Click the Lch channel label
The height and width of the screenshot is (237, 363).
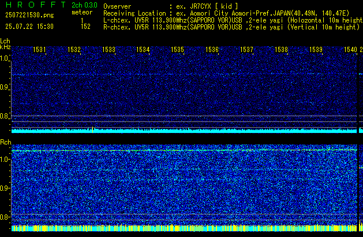[5, 41]
